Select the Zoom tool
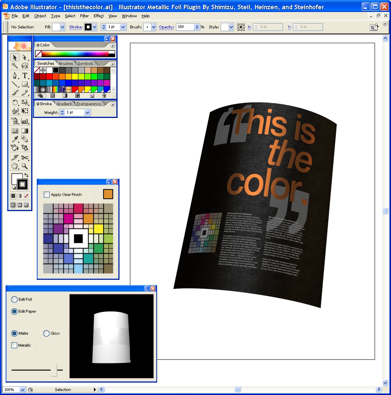Viewport: 391px width, 395px height. [25, 166]
